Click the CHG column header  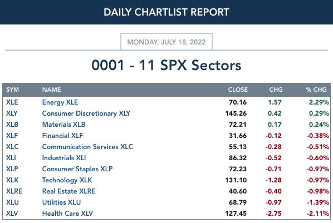276,90
